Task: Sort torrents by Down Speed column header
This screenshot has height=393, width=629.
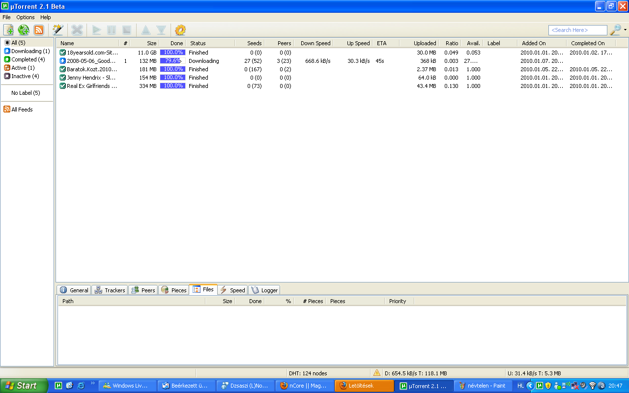Action: click(x=315, y=43)
